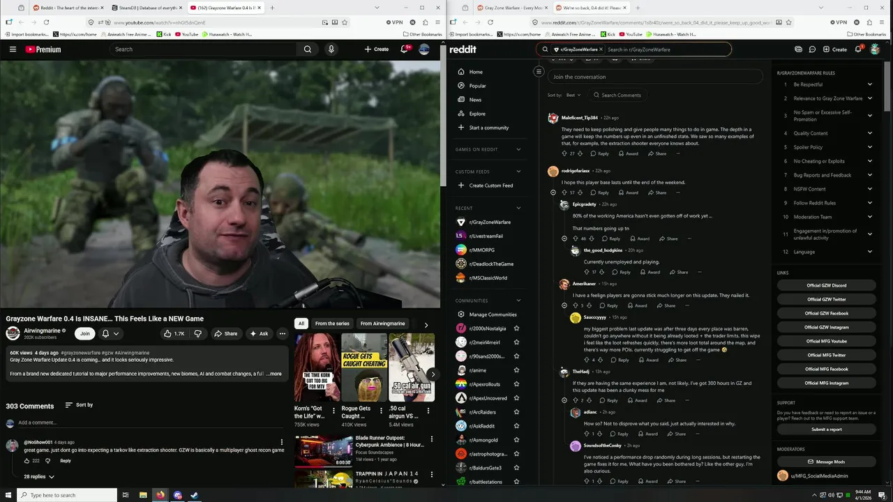Open the YouTube guide hamburger menu

pyautogui.click(x=13, y=50)
